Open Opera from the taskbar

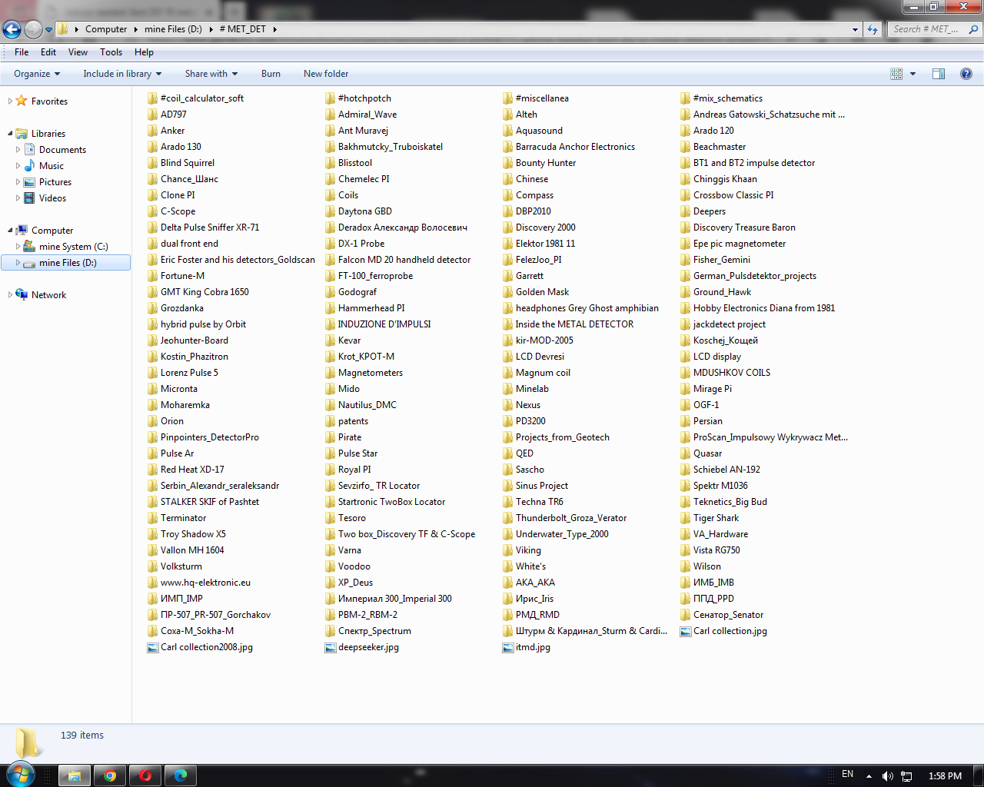point(145,775)
